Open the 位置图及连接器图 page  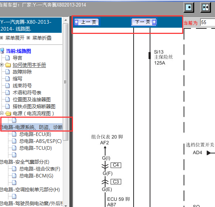tap(31, 99)
